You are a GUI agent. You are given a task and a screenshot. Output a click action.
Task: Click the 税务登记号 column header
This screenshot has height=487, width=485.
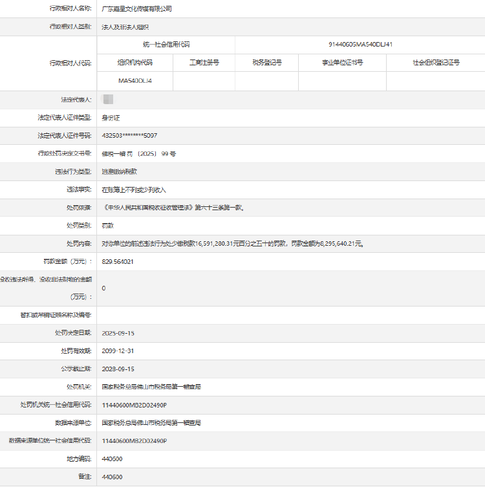(x=266, y=63)
